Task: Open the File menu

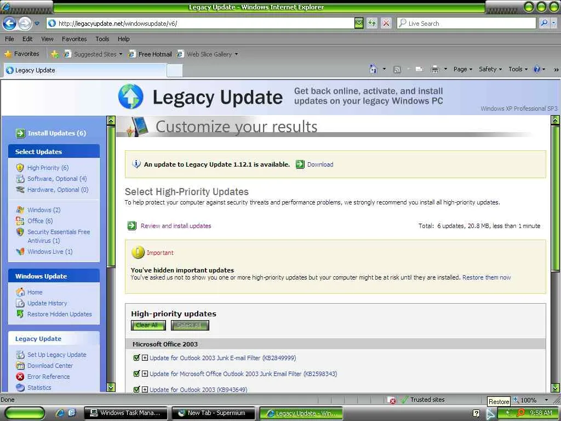Action: [10, 39]
